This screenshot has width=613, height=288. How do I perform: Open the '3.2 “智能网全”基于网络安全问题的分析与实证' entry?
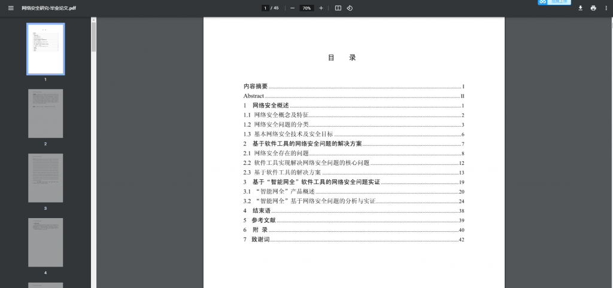[354, 201]
